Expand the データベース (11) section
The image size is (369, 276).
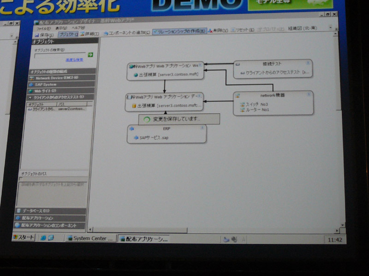pyautogui.click(x=51, y=211)
